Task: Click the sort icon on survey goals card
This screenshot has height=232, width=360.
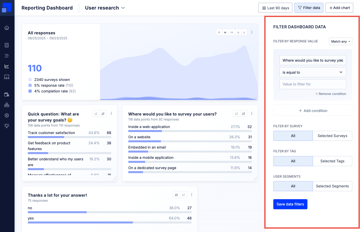Action: coord(103,113)
